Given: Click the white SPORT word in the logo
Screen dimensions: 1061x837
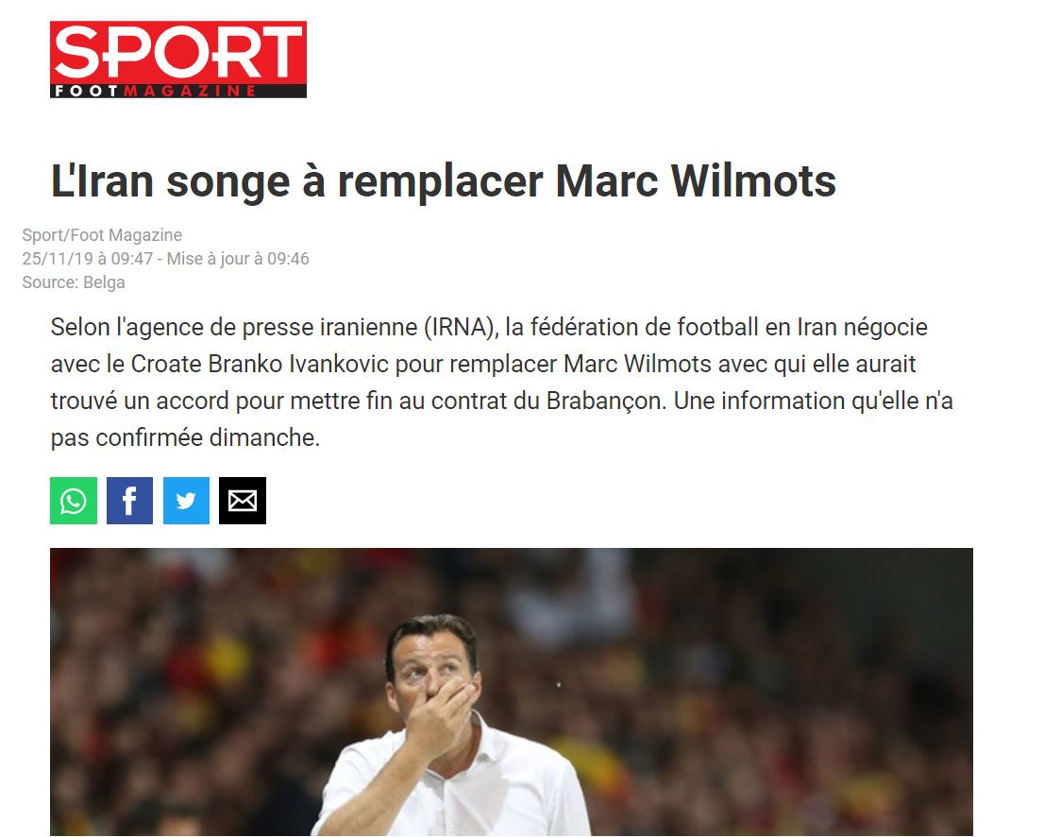Looking at the screenshot, I should pyautogui.click(x=178, y=52).
